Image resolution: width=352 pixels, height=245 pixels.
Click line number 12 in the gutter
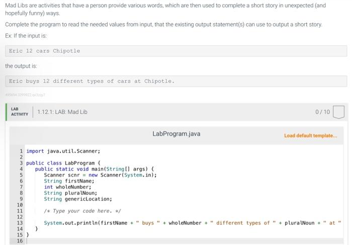(20, 217)
